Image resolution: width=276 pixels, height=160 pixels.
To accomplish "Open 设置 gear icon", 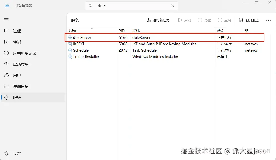I will tap(6, 153).
